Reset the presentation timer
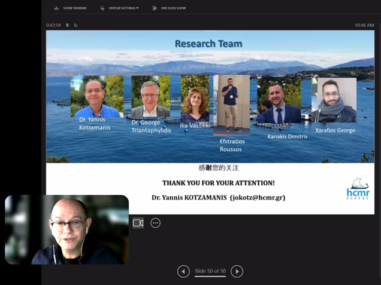The width and height of the screenshot is (381, 285). click(76, 25)
